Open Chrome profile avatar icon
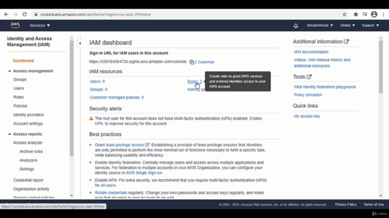389x218 pixels. point(374,15)
